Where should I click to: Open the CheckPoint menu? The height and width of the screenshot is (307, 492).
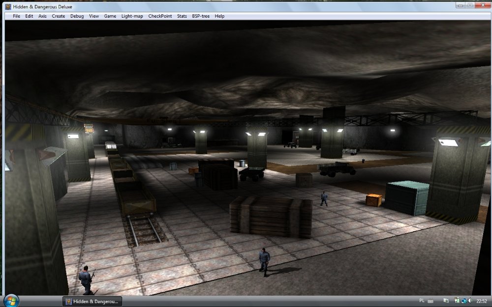(x=160, y=16)
